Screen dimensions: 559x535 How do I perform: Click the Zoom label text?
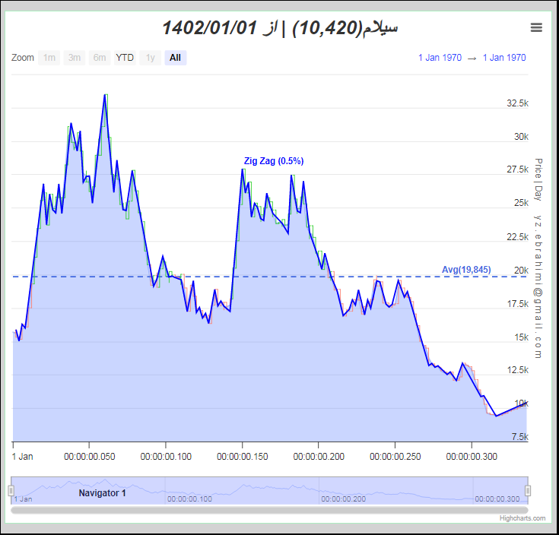(23, 58)
